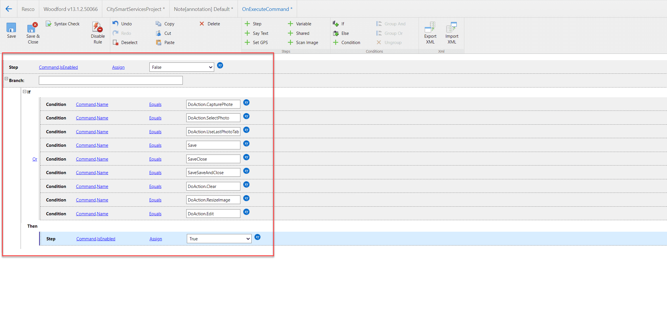Screen dimensions: 667x331
Task: Insert an Else block
Action: coord(341,33)
